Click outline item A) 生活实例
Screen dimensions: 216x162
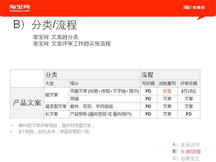coord(186,145)
